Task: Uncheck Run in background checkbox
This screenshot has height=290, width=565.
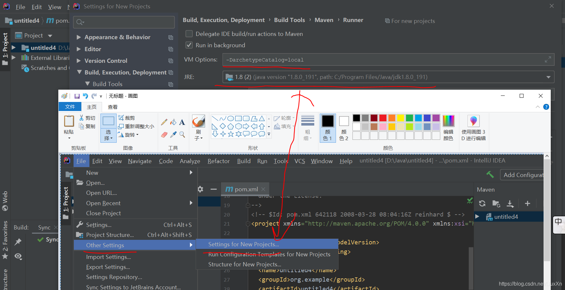Action: (189, 45)
